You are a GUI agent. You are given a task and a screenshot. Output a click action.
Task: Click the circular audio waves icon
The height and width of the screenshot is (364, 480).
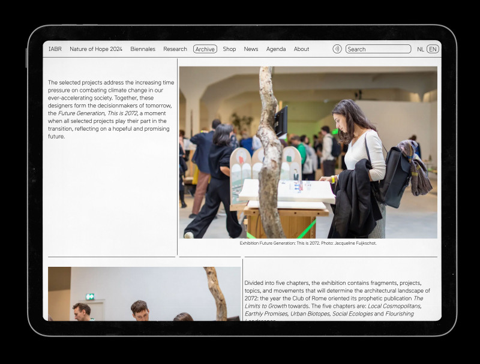point(337,49)
